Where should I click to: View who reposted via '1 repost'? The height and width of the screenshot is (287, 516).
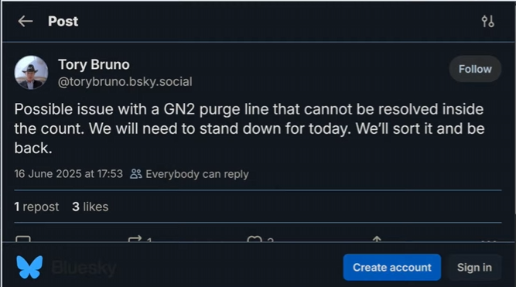[x=36, y=207]
